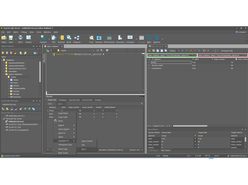Switch to Set 2 result tab
Viewport: 248px width, 185px height.
click(60, 104)
